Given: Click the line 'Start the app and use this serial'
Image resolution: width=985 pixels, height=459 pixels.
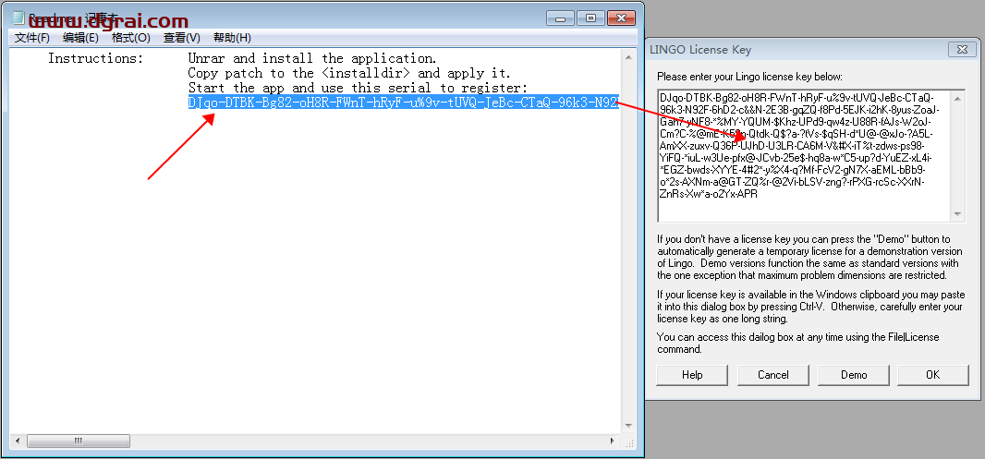Looking at the screenshot, I should (358, 88).
